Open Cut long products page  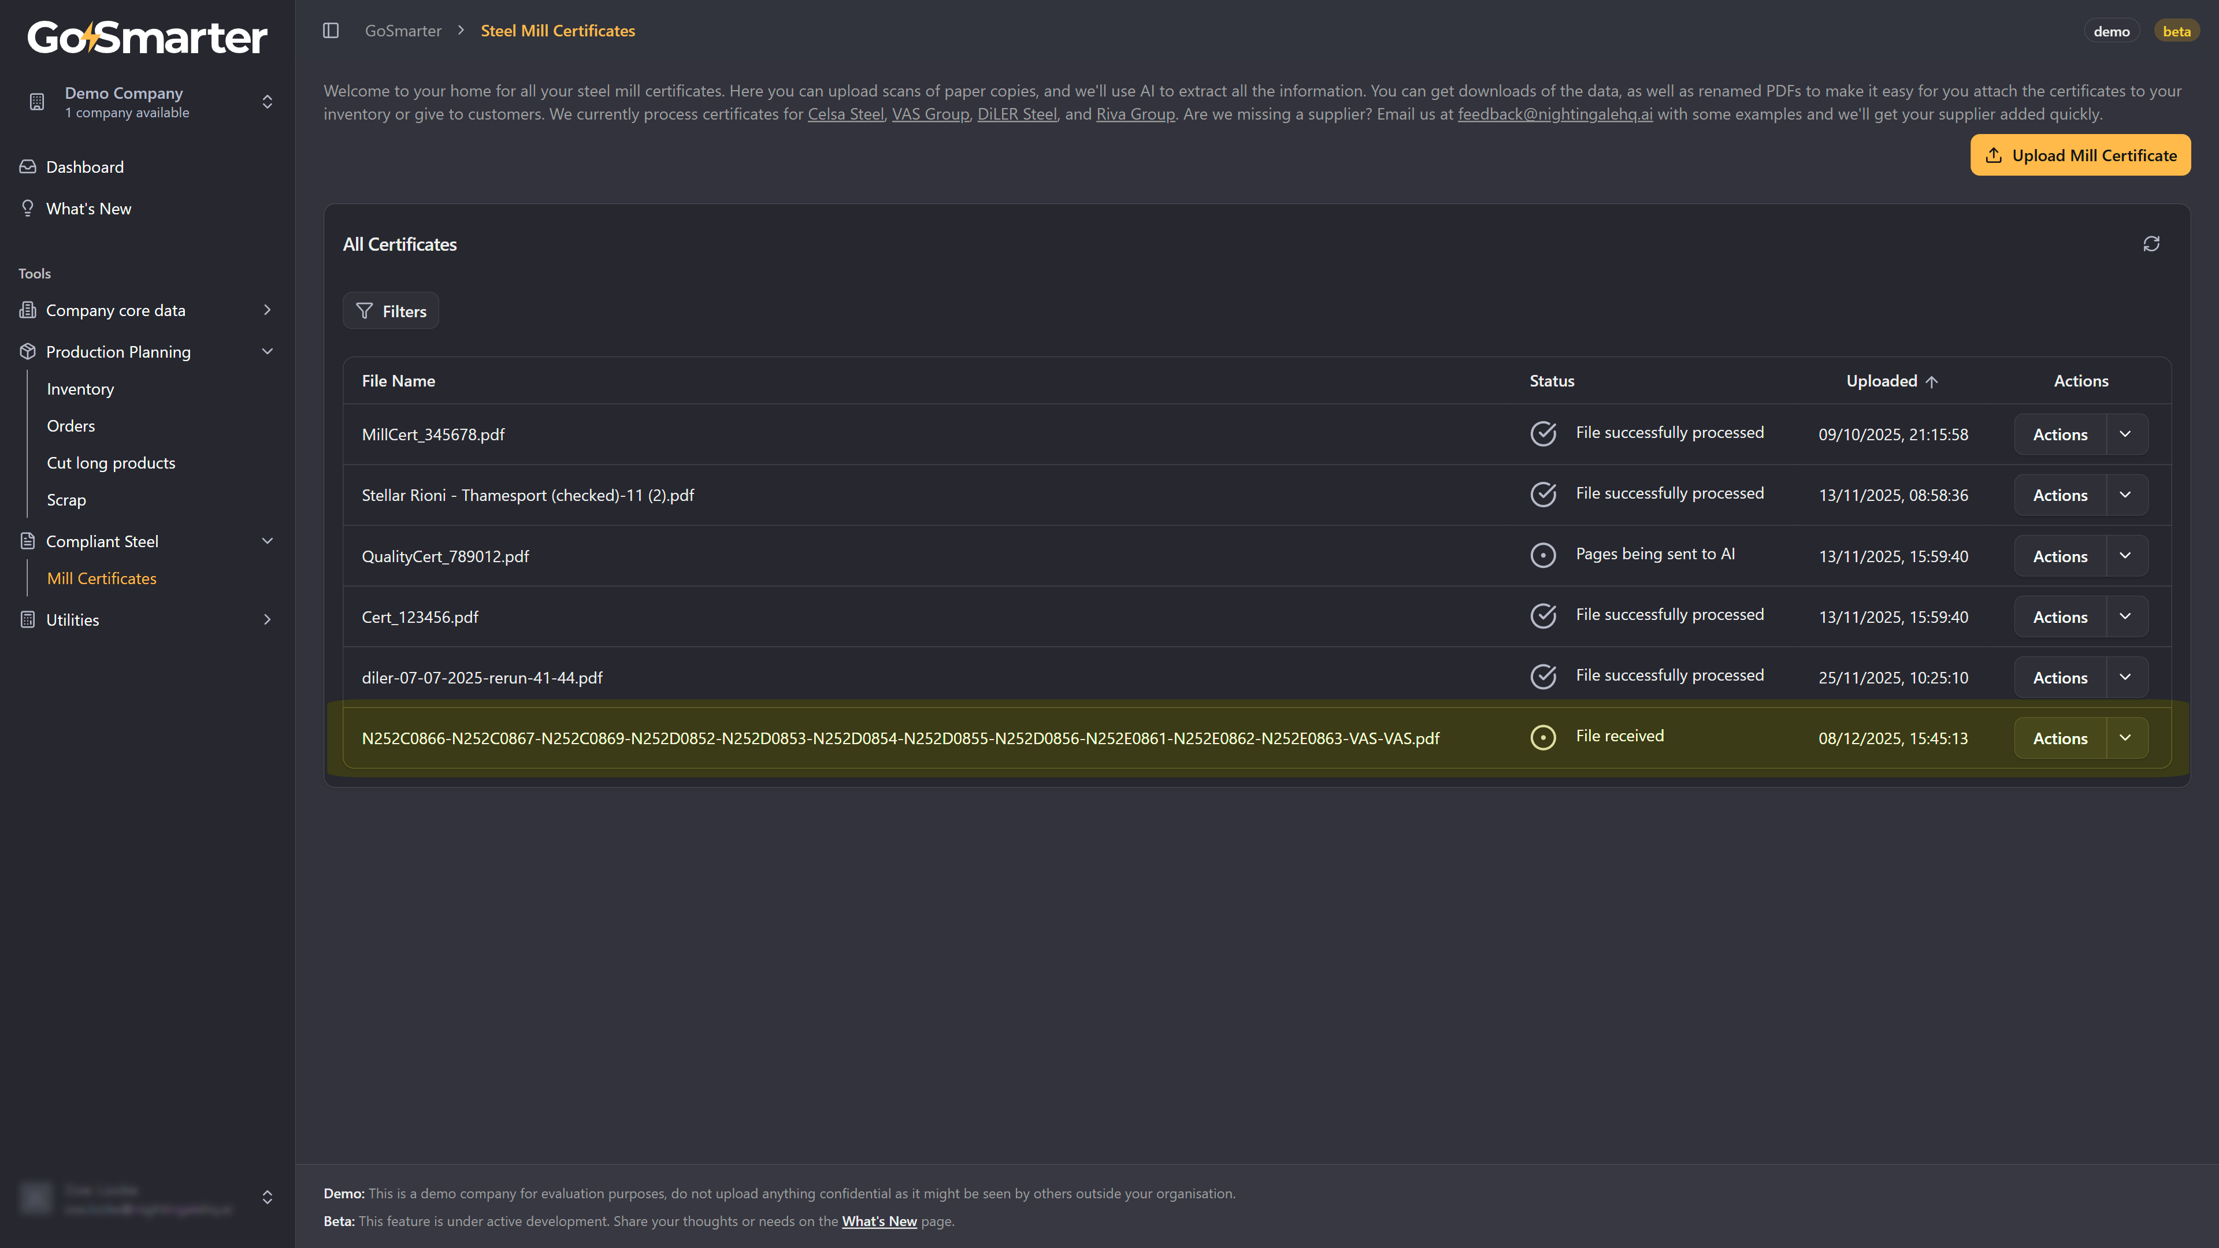111,462
